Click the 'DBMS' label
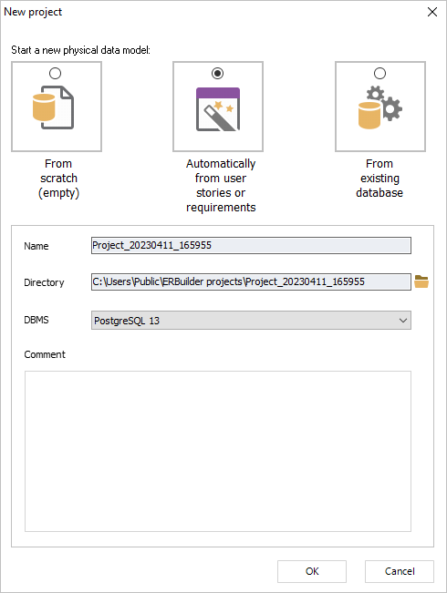The width and height of the screenshot is (447, 593). pos(36,320)
